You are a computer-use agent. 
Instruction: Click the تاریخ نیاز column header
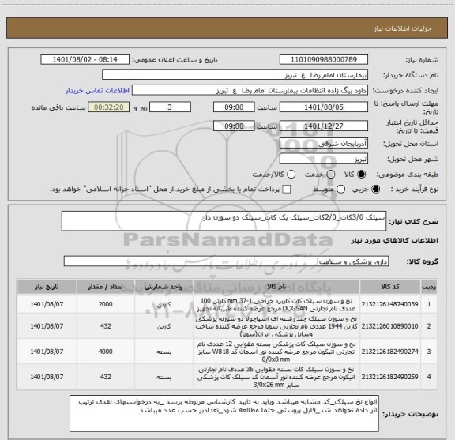[47, 287]
